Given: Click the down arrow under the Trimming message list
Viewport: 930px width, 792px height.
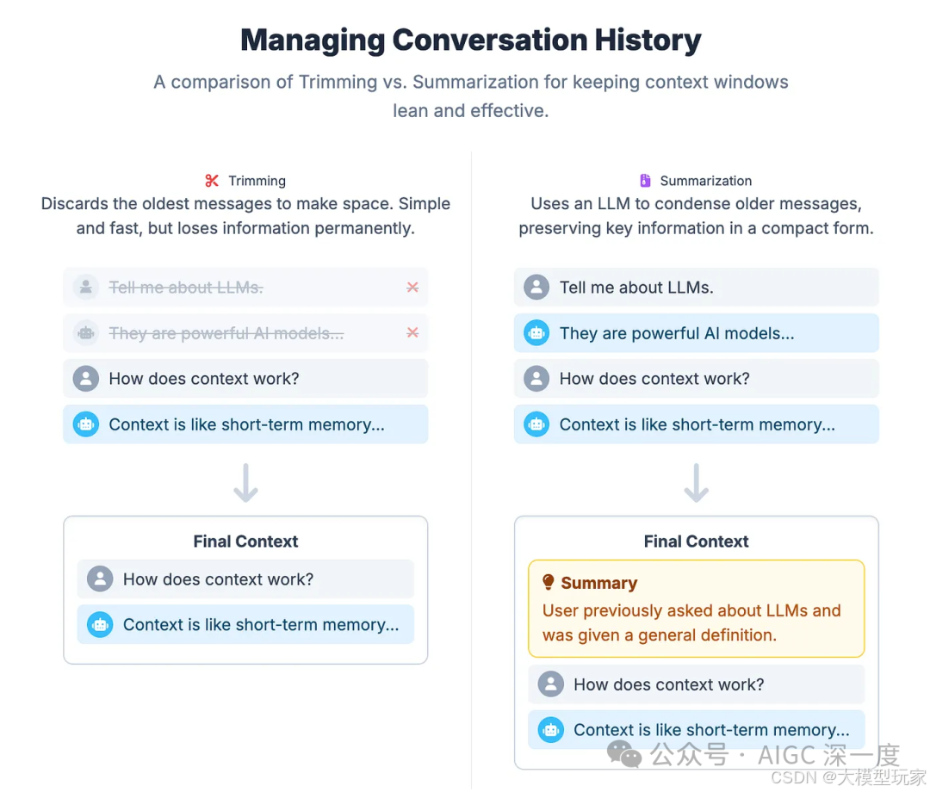Looking at the screenshot, I should [245, 483].
